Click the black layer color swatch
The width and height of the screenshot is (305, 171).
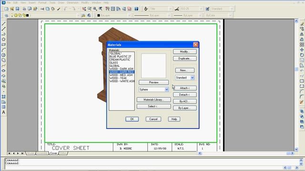tap(28, 15)
